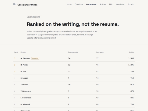The image size is (148, 111).
Task: Click rank number 4
Action: [15, 78]
